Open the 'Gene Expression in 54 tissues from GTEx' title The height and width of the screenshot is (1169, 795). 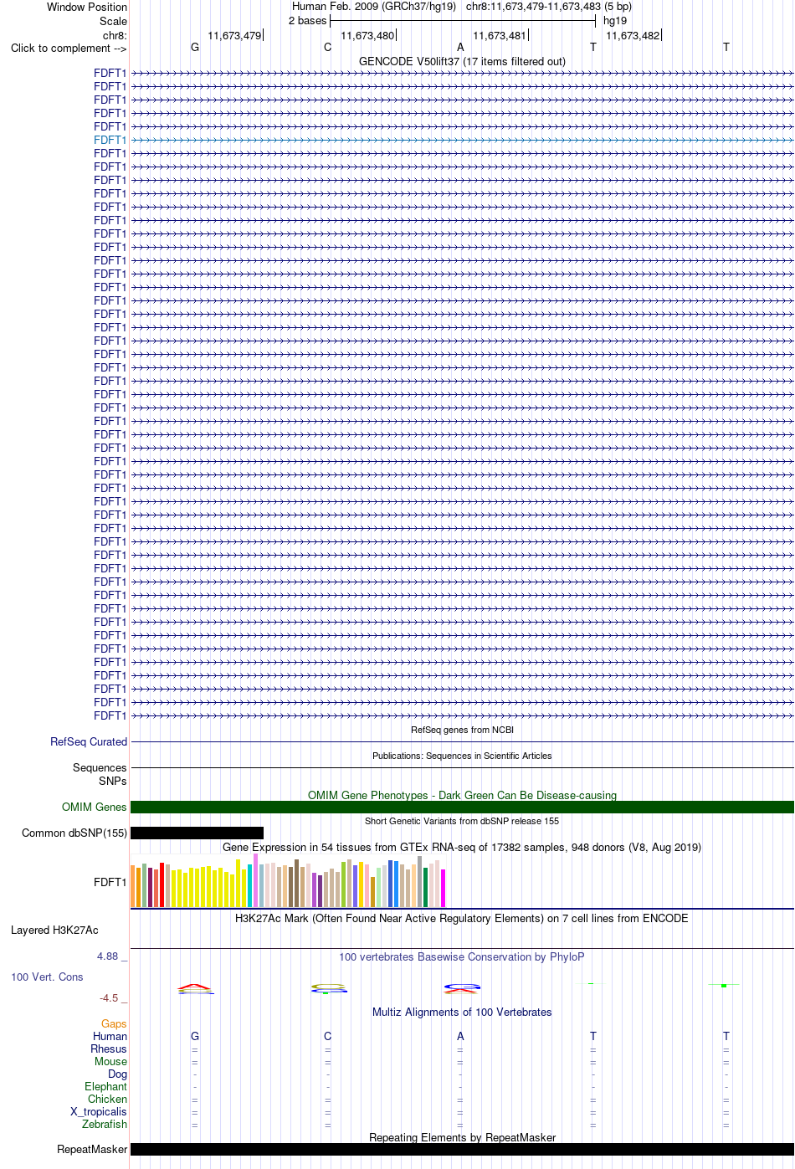(462, 847)
